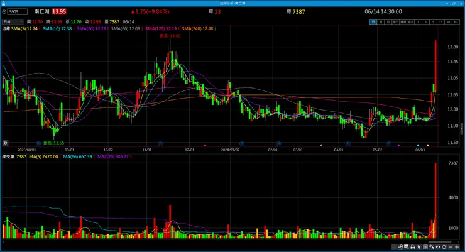Image resolution: width=465 pixels, height=252 pixels.
Task: Zoom in chart with plus icon
Action: click(457, 247)
